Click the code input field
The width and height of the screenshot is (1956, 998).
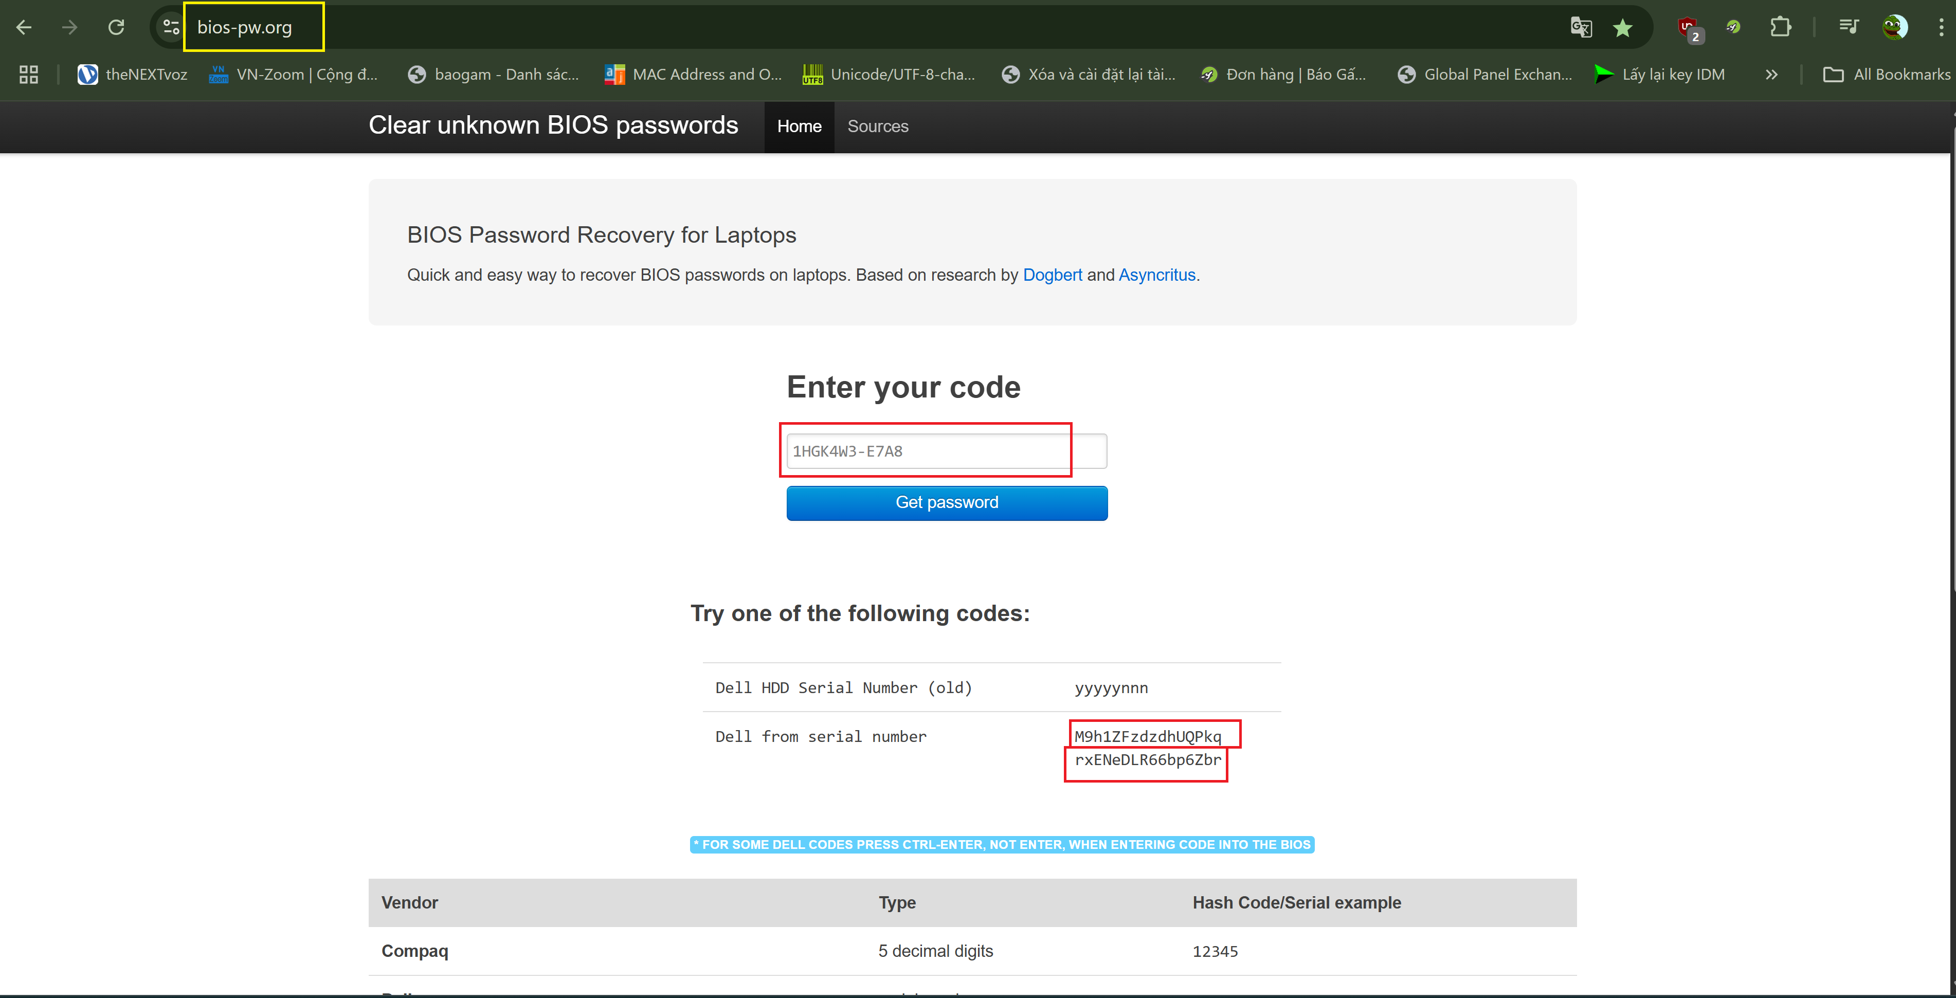[x=946, y=451]
